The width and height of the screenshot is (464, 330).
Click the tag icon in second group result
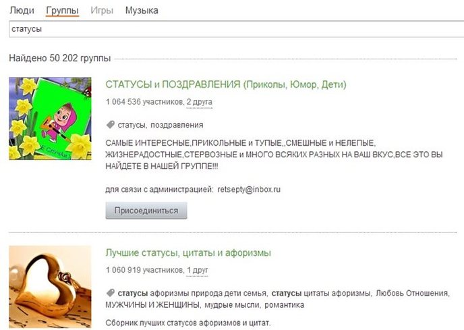[x=111, y=293]
